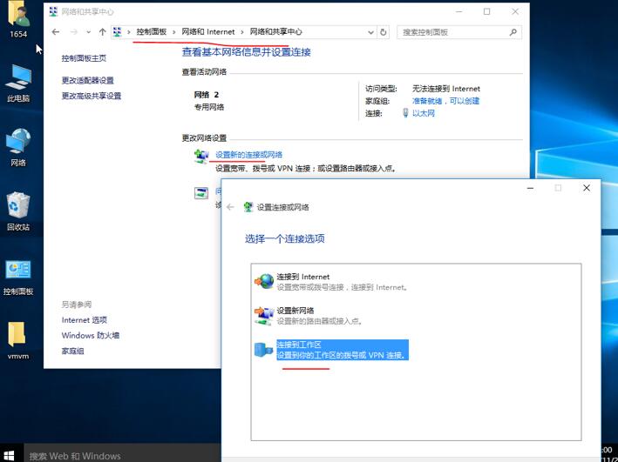The image size is (618, 462).
Task: Click the Windows Start button
Action: click(x=9, y=455)
